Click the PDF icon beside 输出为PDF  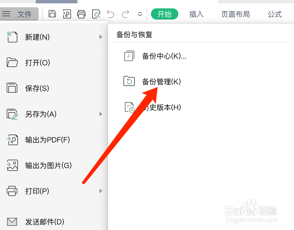(12, 140)
